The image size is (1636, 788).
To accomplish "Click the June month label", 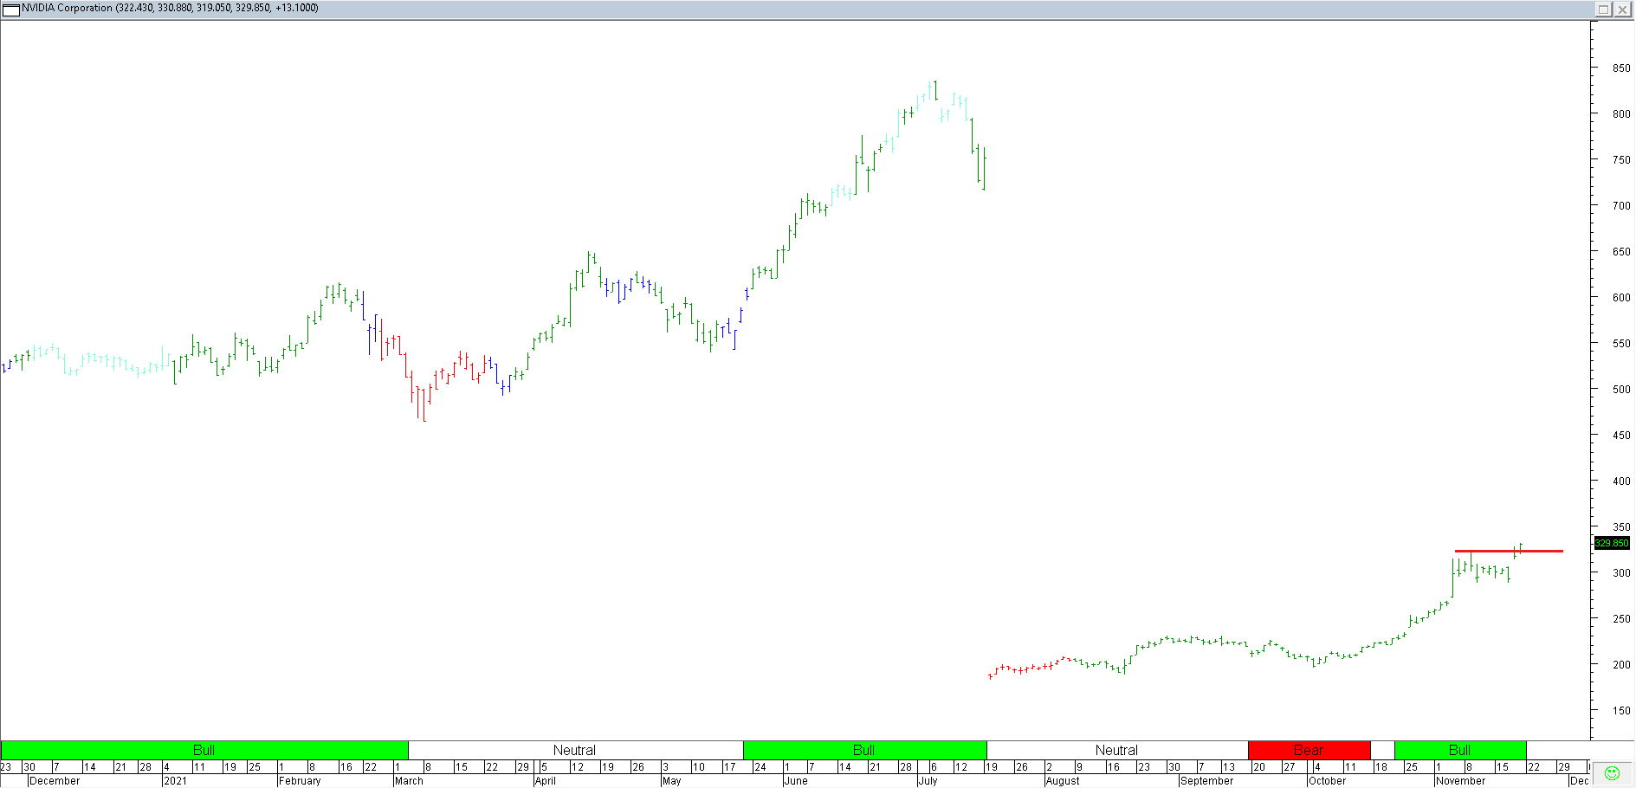I will pos(796,781).
